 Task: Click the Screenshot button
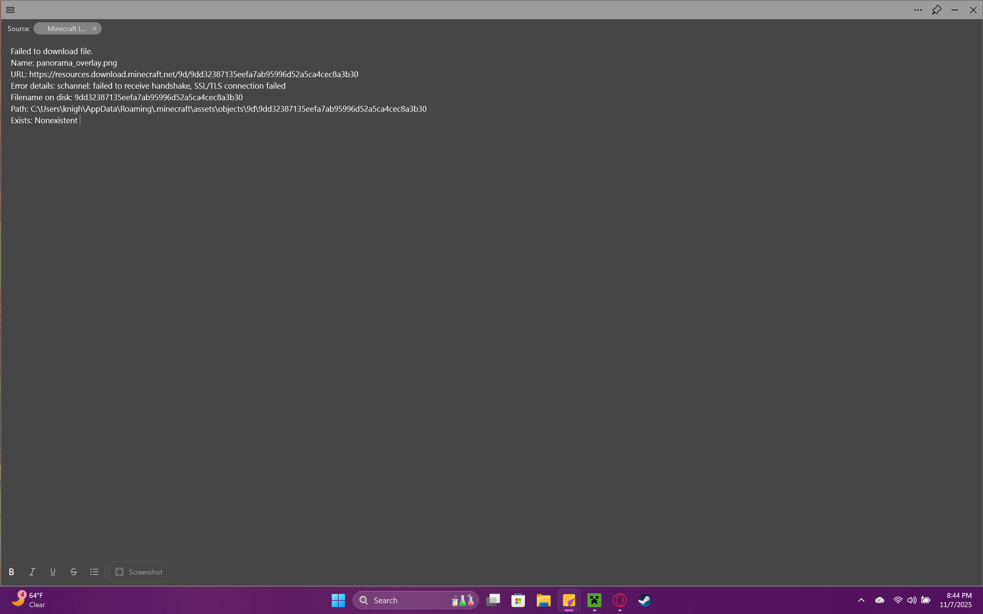point(138,572)
